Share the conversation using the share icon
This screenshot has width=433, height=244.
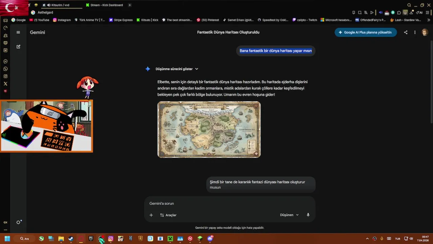[x=406, y=33]
